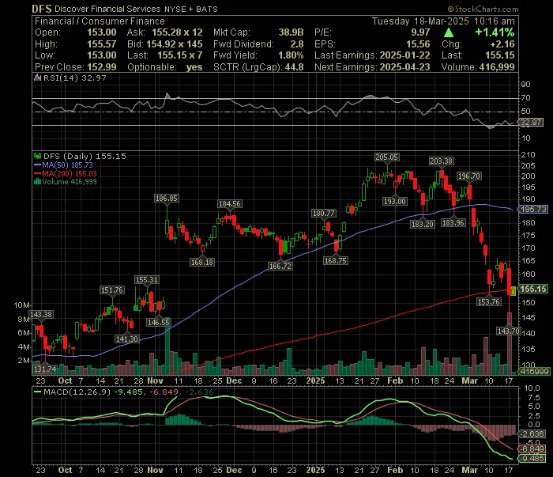Viewport: 553px width, 477px height.
Task: Click the candlestick icon beside DFS (Daily)
Action: [x=37, y=156]
